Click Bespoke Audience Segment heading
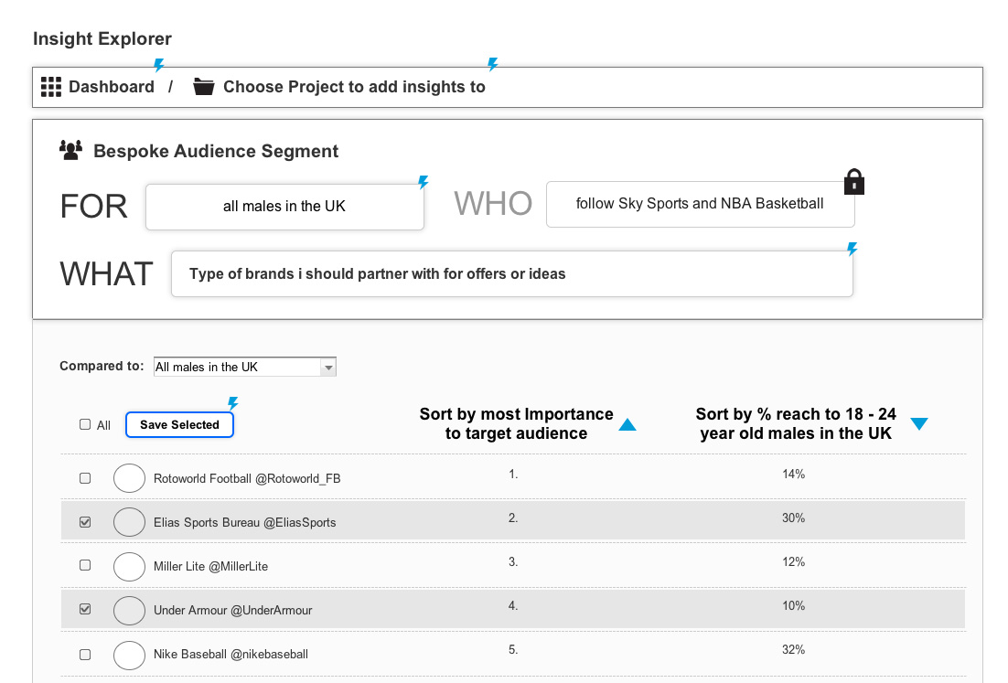This screenshot has height=683, width=1008. [216, 151]
